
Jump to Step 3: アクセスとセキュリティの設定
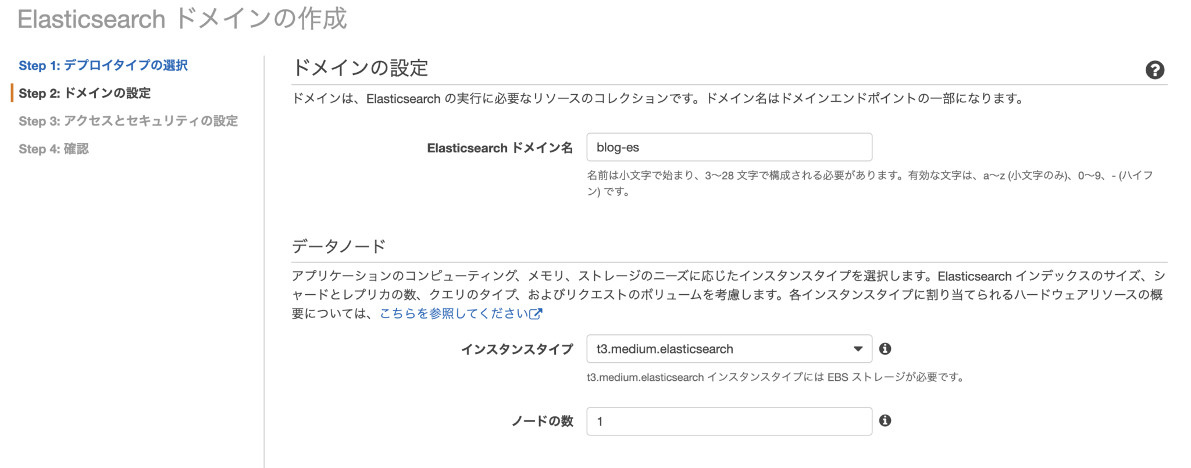click(x=128, y=121)
